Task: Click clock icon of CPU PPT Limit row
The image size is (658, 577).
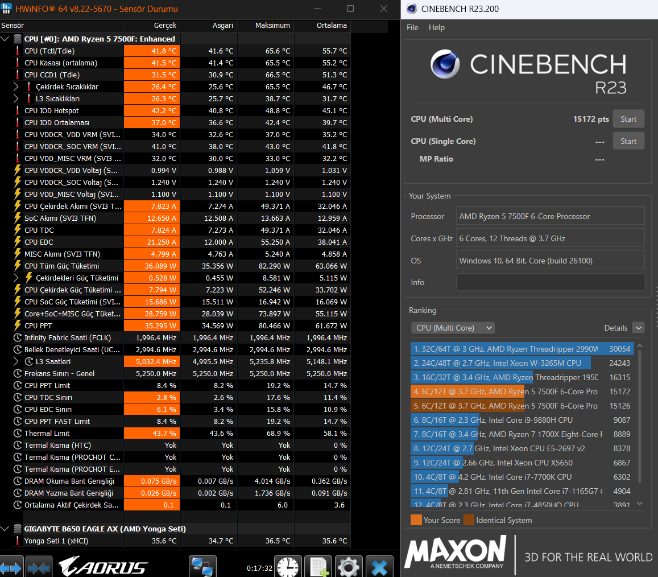Action: tap(17, 385)
